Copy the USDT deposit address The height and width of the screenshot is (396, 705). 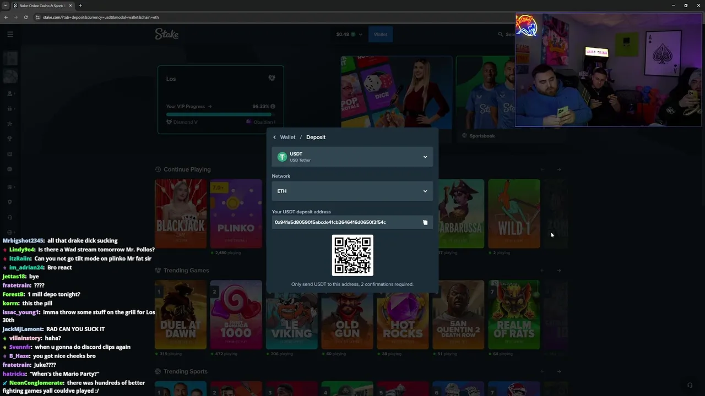click(425, 222)
